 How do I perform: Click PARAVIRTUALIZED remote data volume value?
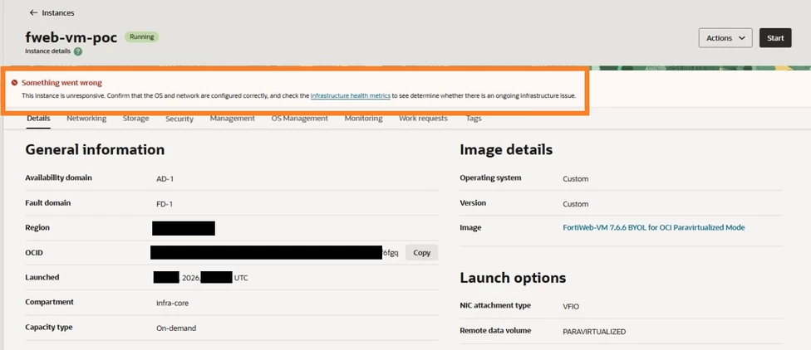coord(594,332)
